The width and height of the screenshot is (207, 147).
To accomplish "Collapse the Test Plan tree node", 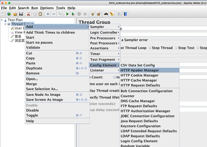I will pos(2,20).
